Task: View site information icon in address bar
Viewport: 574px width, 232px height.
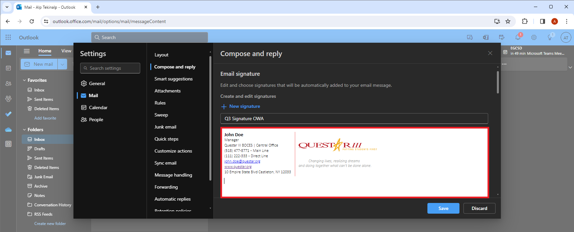Action: coord(46,21)
